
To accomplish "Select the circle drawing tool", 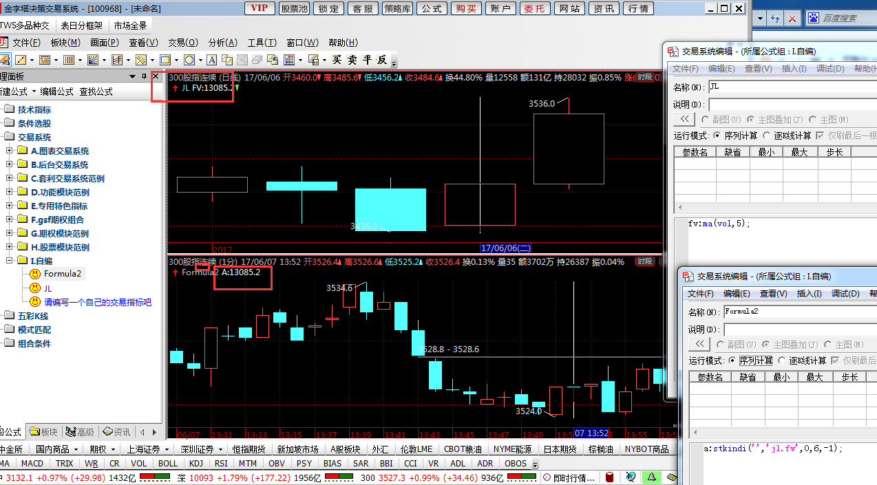I will (189, 60).
